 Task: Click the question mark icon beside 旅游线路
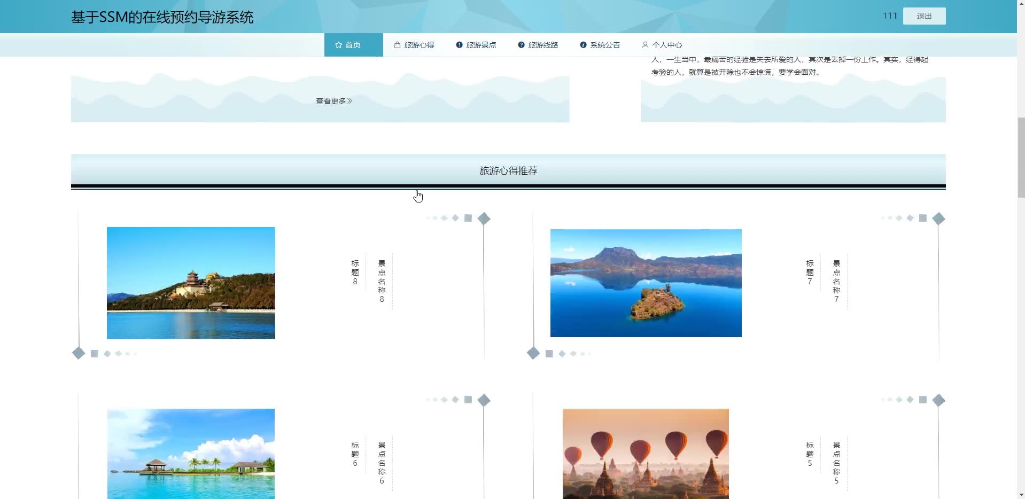(x=521, y=45)
